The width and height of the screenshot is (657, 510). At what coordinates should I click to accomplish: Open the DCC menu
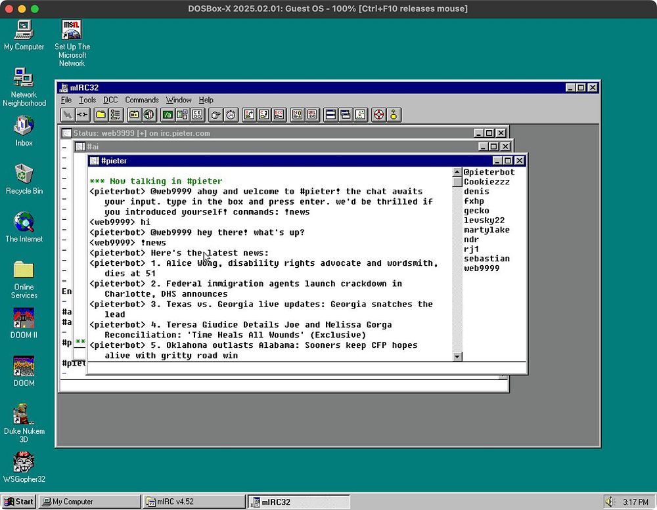(x=110, y=100)
